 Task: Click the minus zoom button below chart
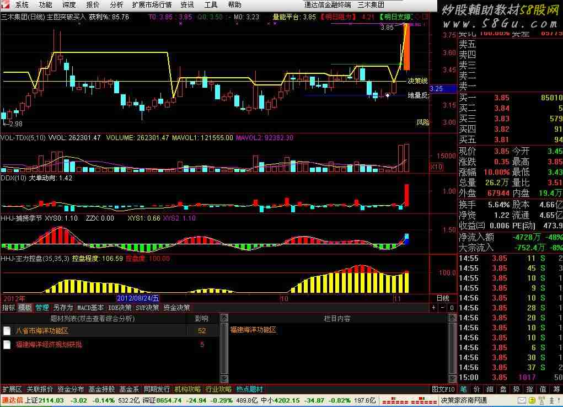click(x=442, y=308)
